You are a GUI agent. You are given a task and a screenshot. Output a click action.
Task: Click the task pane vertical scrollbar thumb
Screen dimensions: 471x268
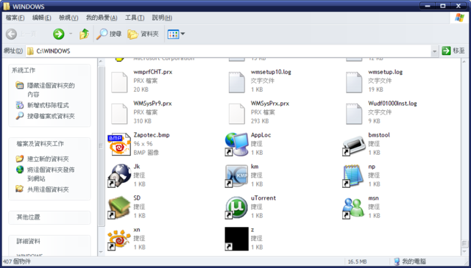pos(102,146)
